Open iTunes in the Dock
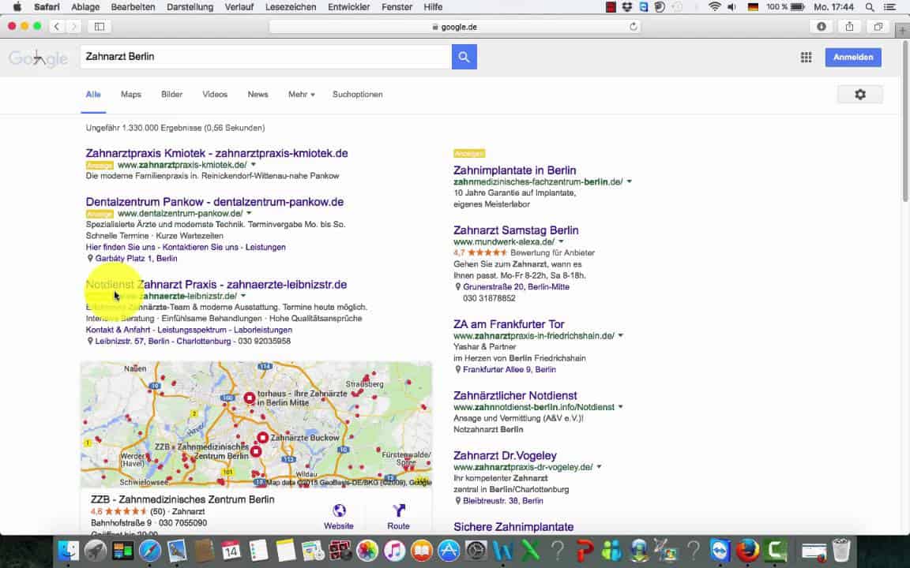This screenshot has width=910, height=568. [394, 551]
